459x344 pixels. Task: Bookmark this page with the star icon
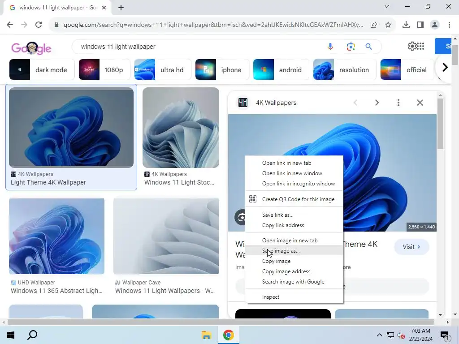tap(388, 25)
